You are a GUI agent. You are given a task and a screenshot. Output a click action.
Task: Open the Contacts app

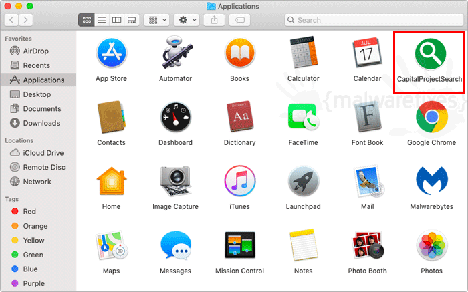pos(112,117)
